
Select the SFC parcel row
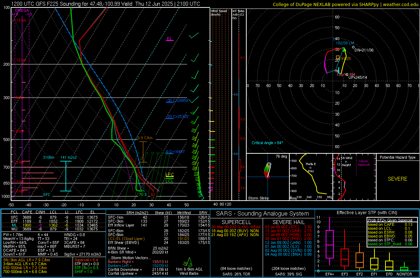54,217
